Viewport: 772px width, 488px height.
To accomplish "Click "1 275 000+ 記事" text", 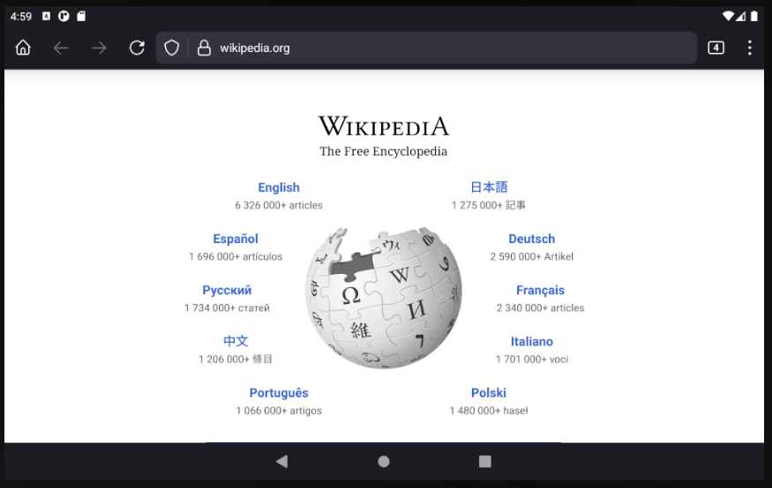I will coord(489,205).
